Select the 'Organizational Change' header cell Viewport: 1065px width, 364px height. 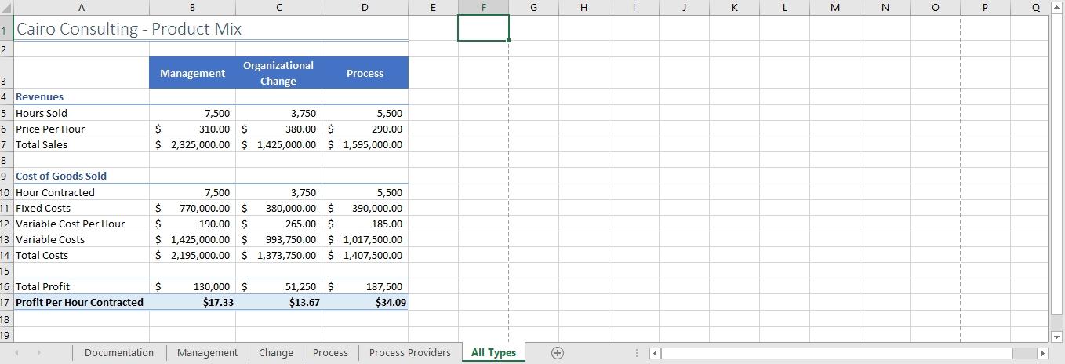pos(278,73)
